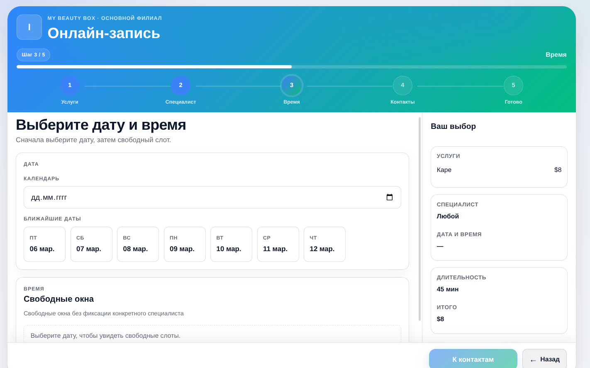590x368 pixels.
Task: Select step 3 Время circle
Action: coord(292,85)
